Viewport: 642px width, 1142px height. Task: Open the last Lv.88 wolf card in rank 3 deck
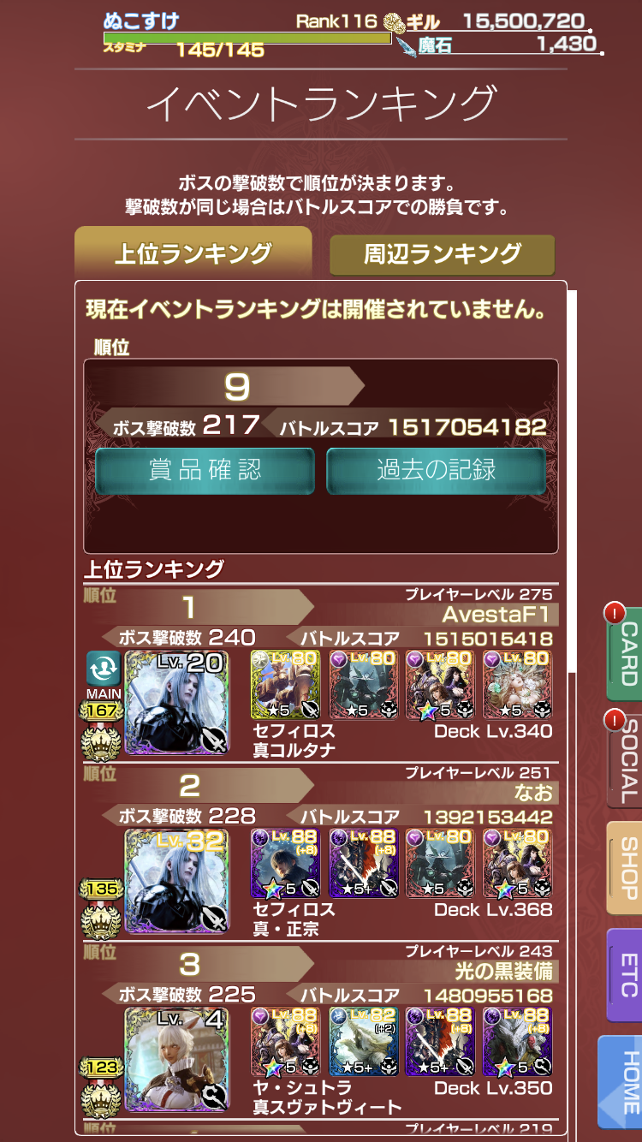[x=518, y=1042]
